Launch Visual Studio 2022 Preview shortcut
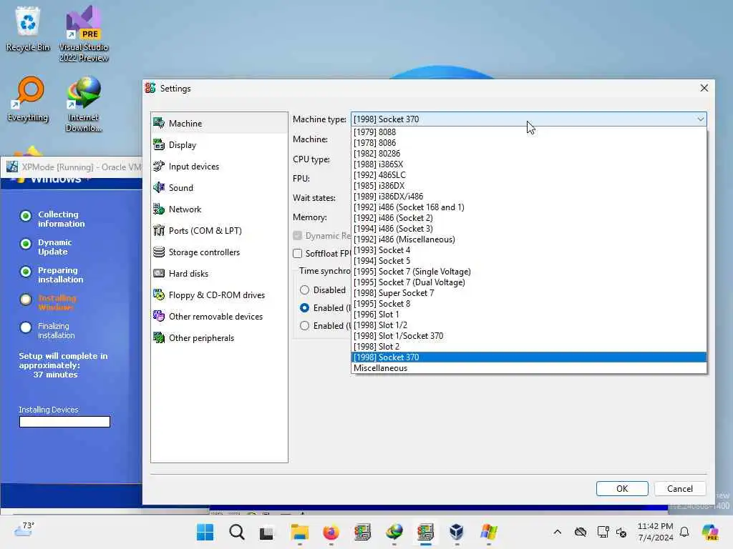The image size is (733, 549). 84,34
